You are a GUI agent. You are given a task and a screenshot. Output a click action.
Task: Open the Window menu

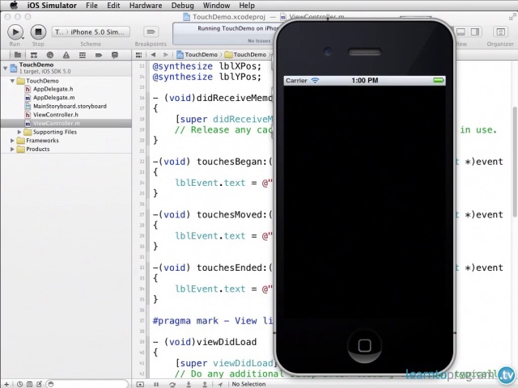216,6
